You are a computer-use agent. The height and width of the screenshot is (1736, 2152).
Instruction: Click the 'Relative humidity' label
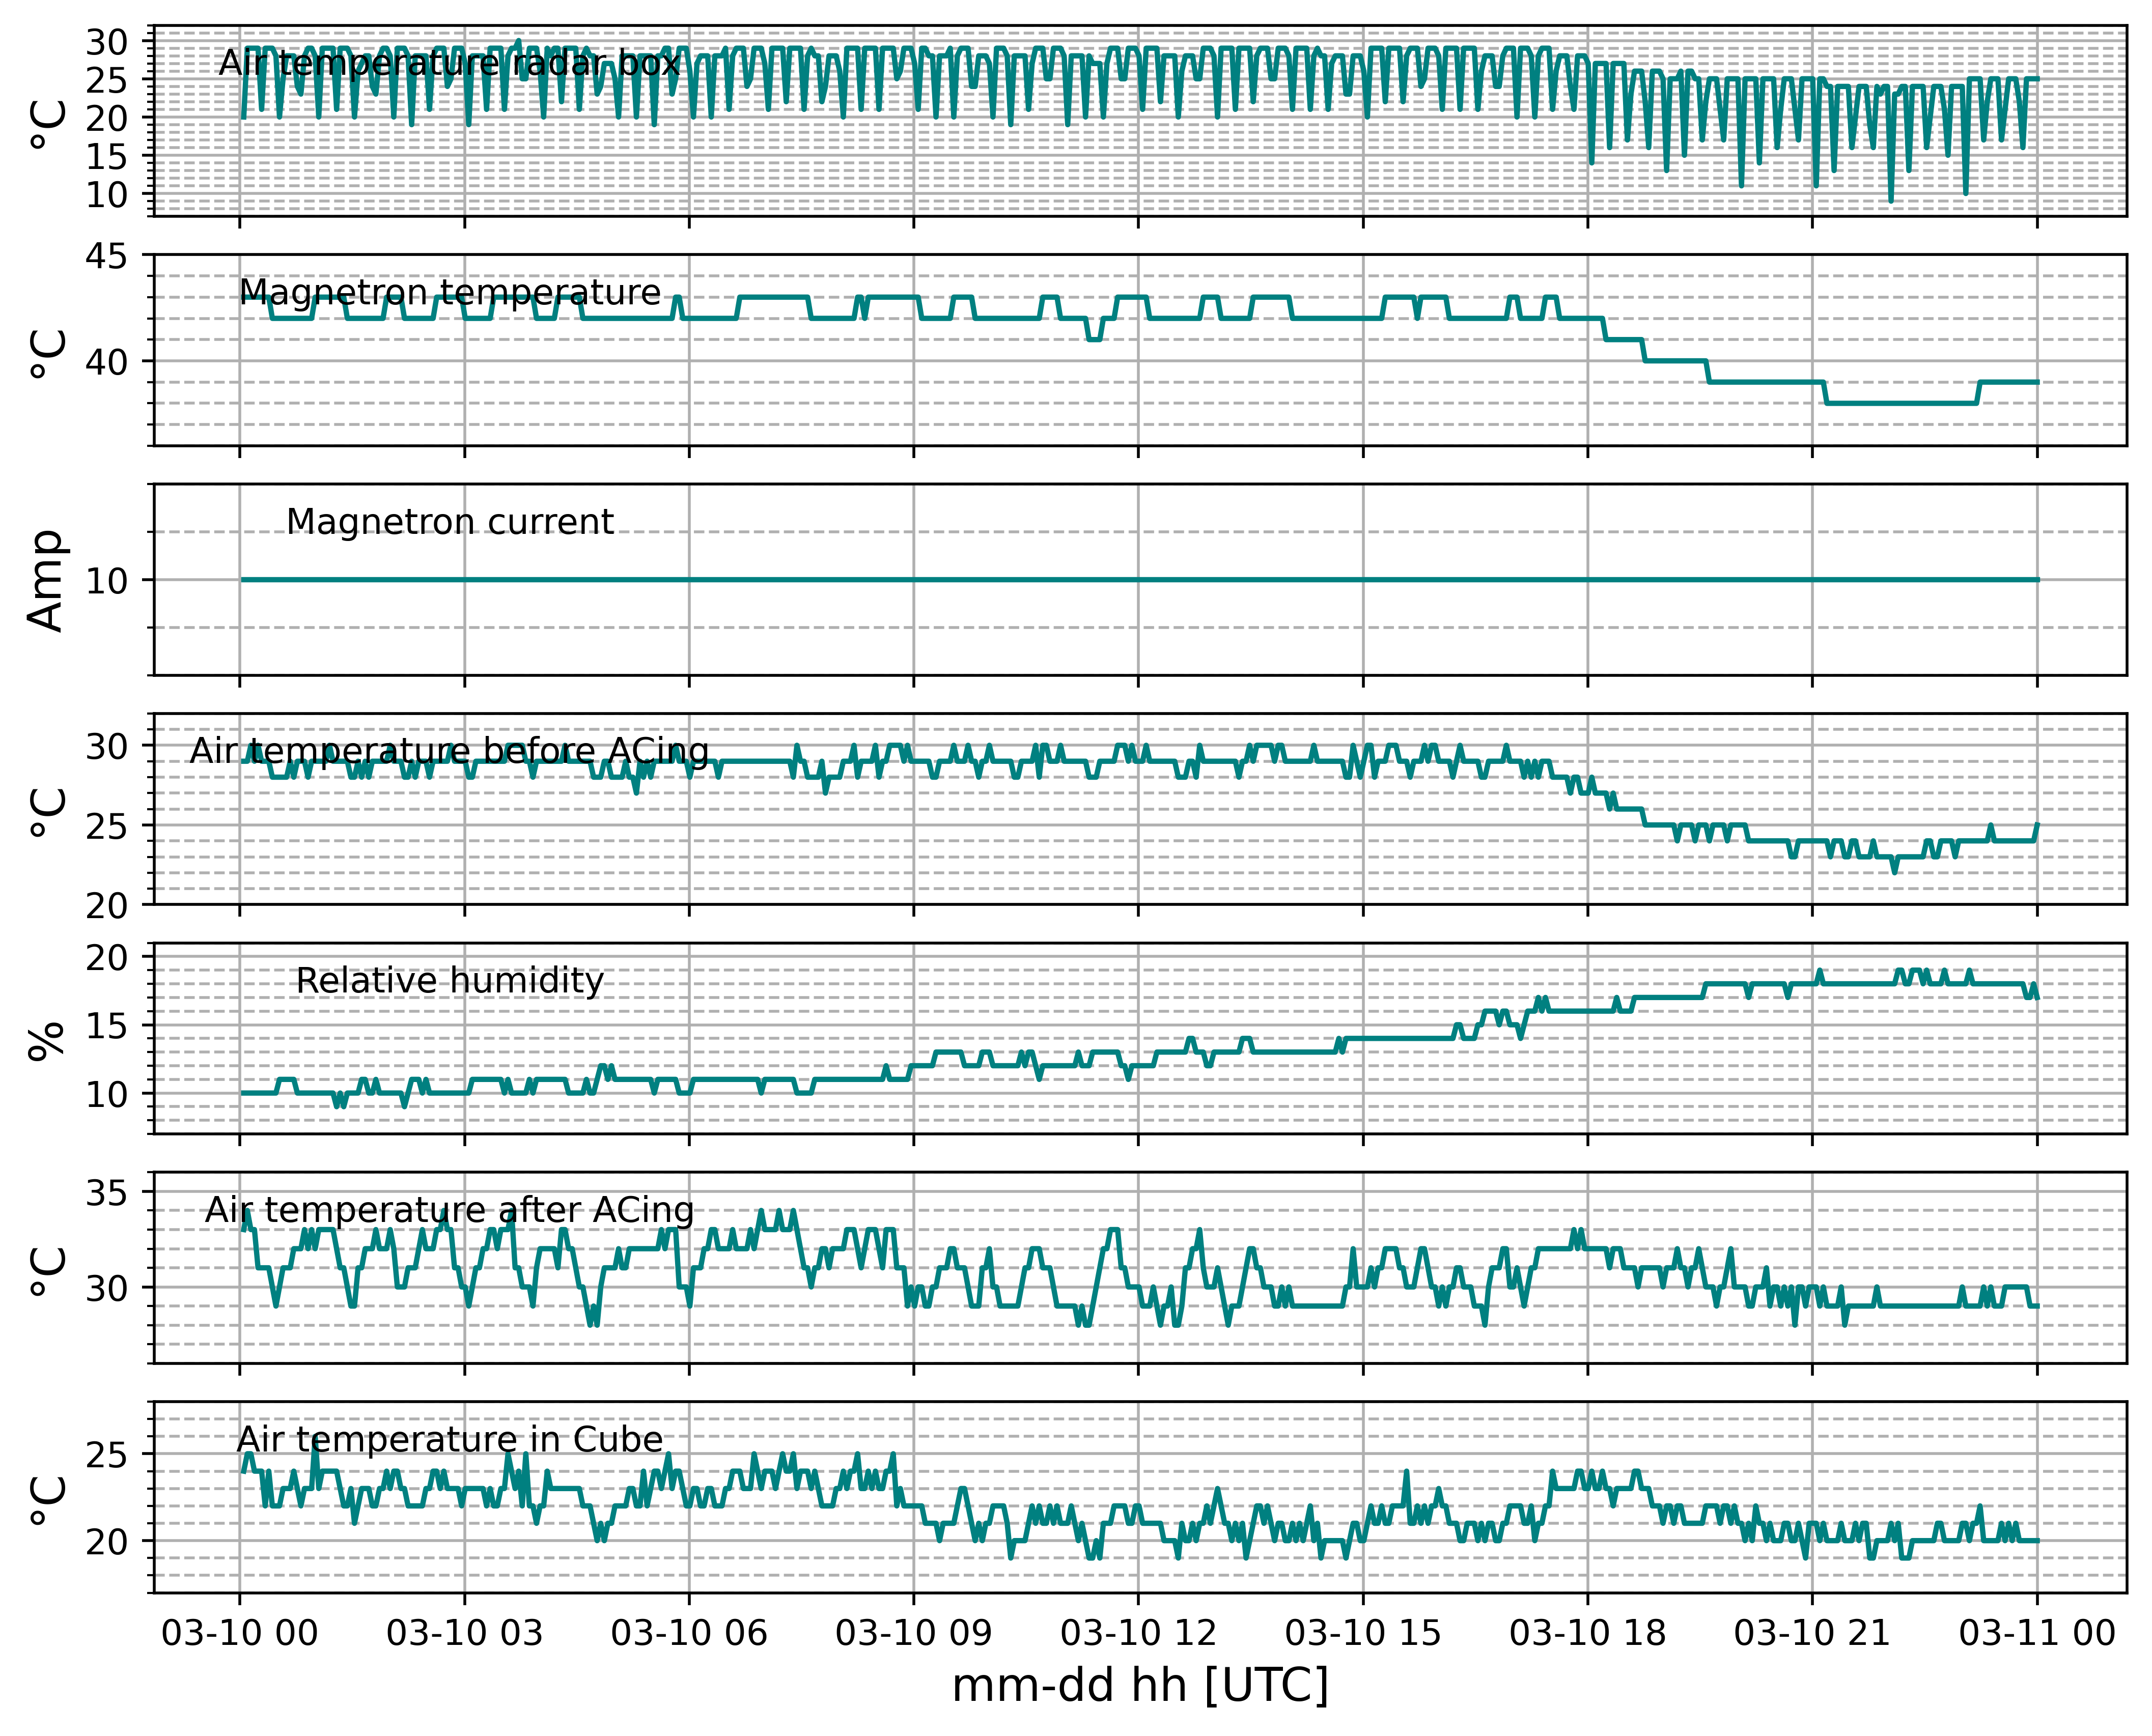point(449,980)
